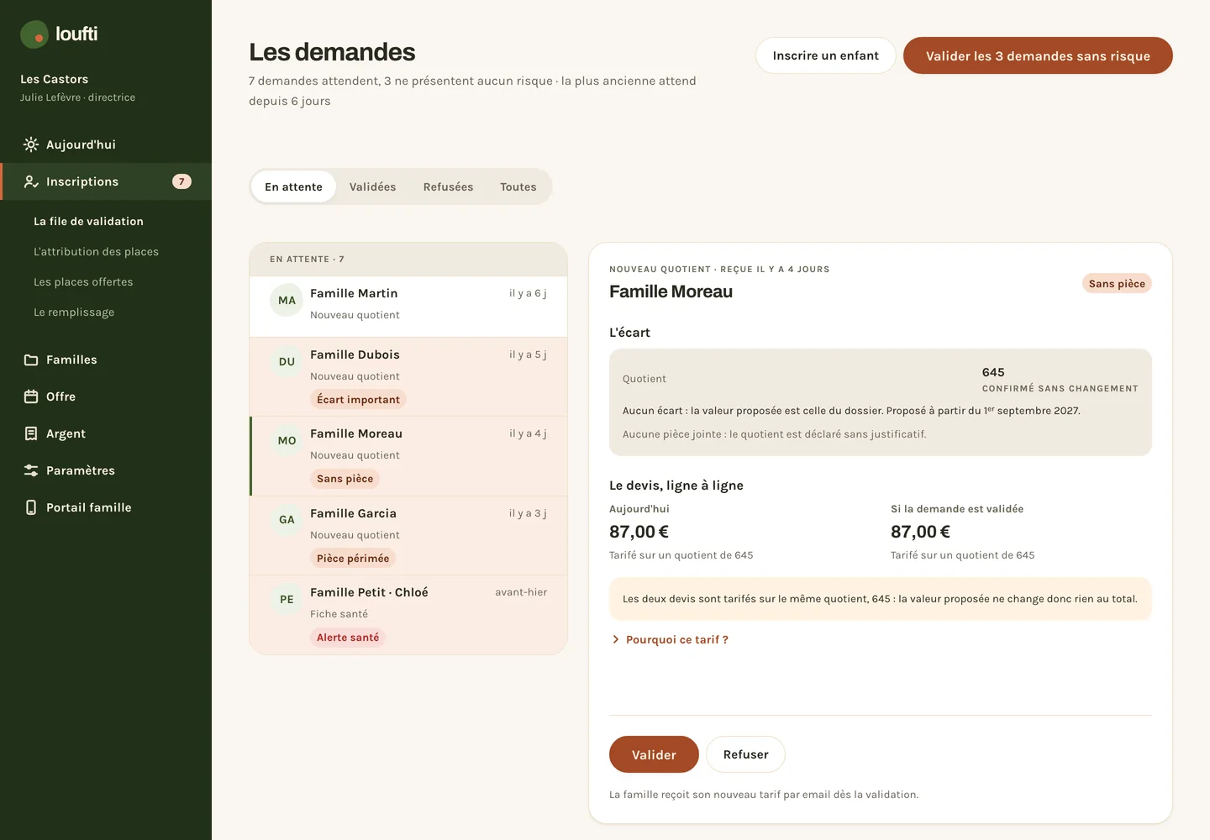1210x840 pixels.
Task: Click the Inscriptions count badge 7
Action: [x=181, y=181]
